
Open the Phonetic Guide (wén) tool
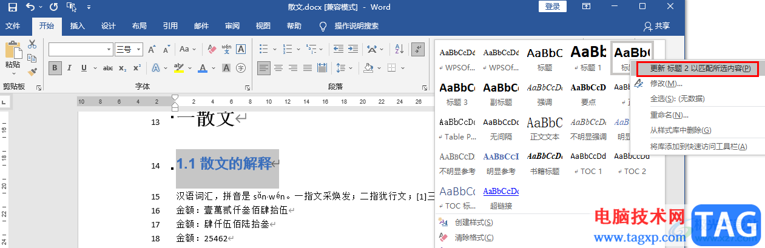(226, 49)
